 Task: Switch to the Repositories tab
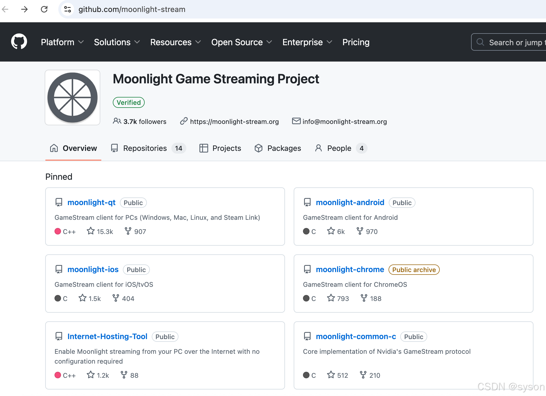coord(145,148)
